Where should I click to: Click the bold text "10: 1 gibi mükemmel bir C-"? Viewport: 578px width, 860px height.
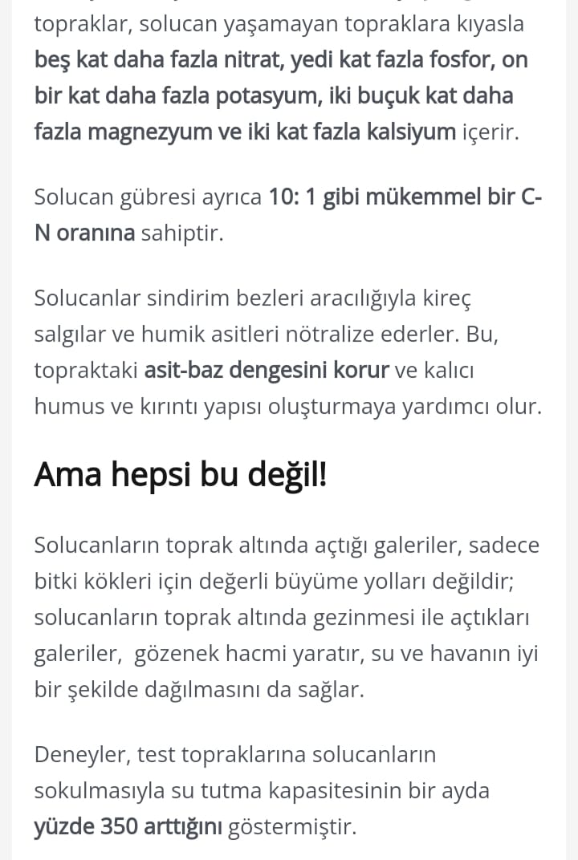pos(405,197)
